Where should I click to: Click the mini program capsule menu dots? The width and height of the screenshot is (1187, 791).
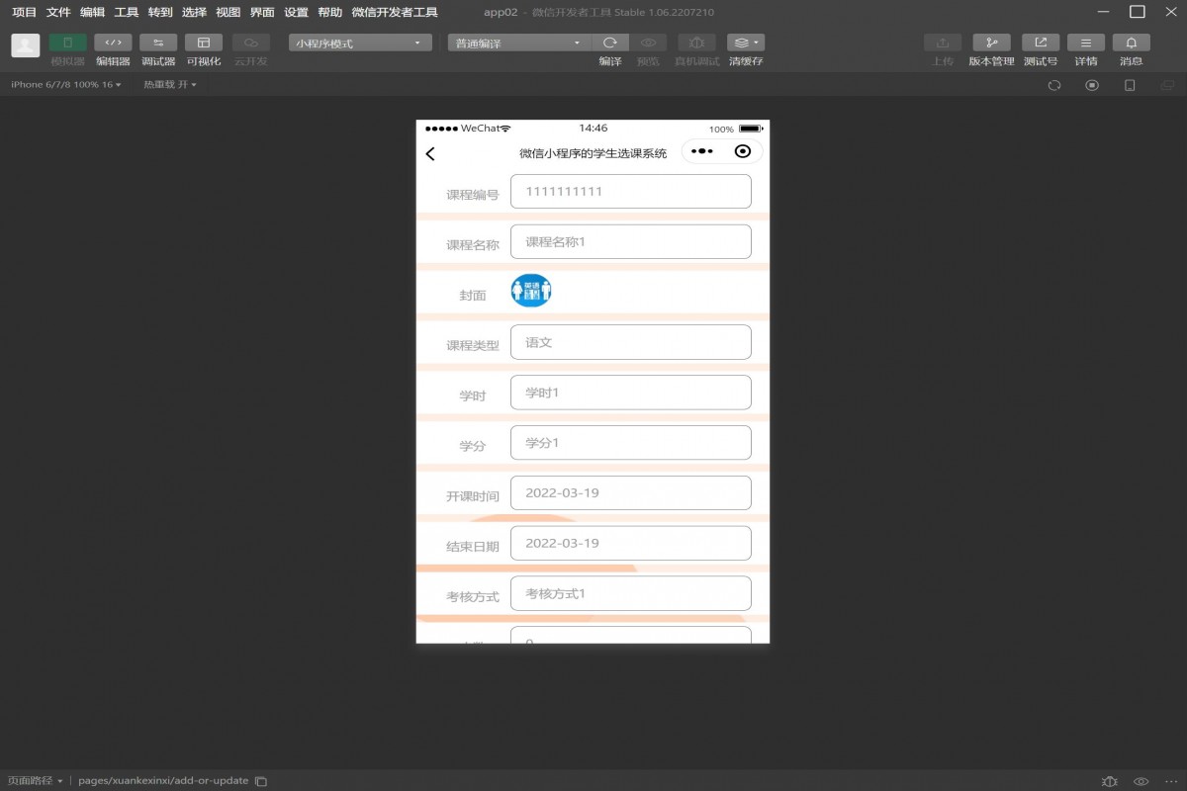(x=701, y=151)
